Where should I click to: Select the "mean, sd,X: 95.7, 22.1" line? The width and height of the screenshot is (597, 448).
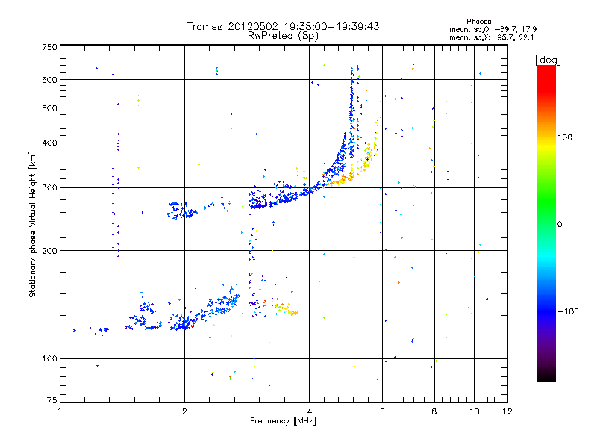tap(491, 37)
